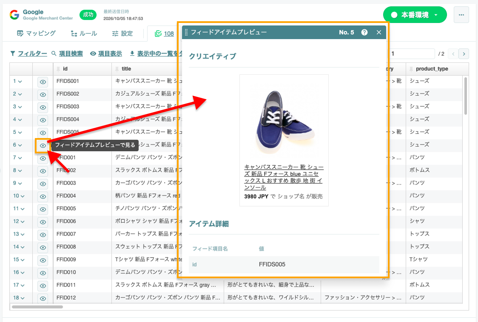478x322 pixels.
Task: Open preview for row FFID009 eye icon
Action: [x=43, y=260]
